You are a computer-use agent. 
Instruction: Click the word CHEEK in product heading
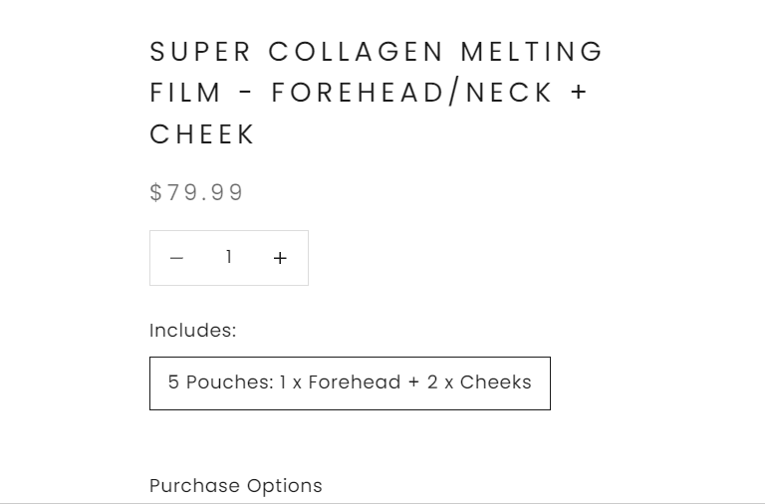(x=203, y=134)
